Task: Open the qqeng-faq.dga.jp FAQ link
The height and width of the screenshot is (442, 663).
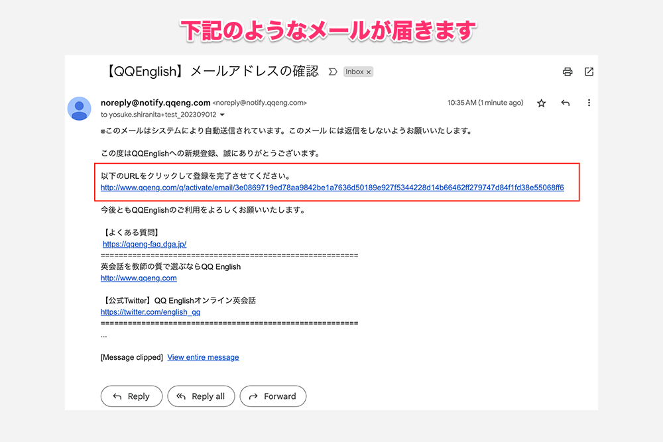Action: (x=144, y=245)
